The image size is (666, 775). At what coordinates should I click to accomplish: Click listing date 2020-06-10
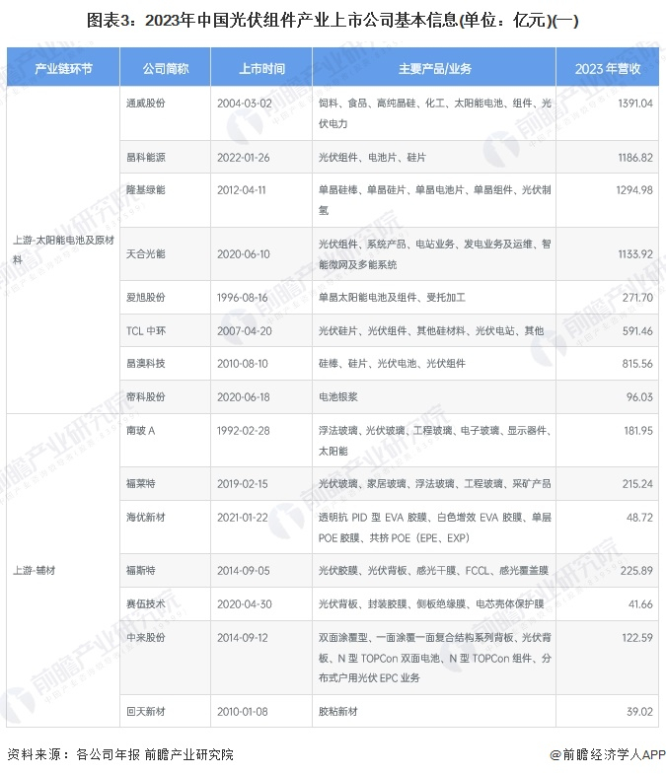(244, 254)
